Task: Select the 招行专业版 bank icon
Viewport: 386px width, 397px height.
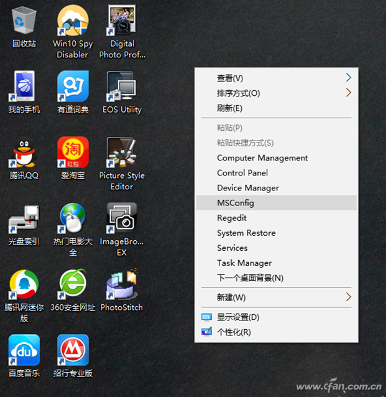Action: (73, 350)
